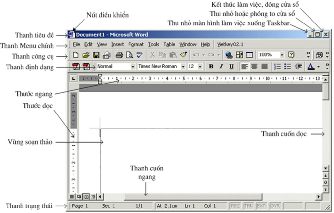Image resolution: width=334 pixels, height=213 pixels.
Task: Switch to Web Layout view
Action: pos(79,197)
